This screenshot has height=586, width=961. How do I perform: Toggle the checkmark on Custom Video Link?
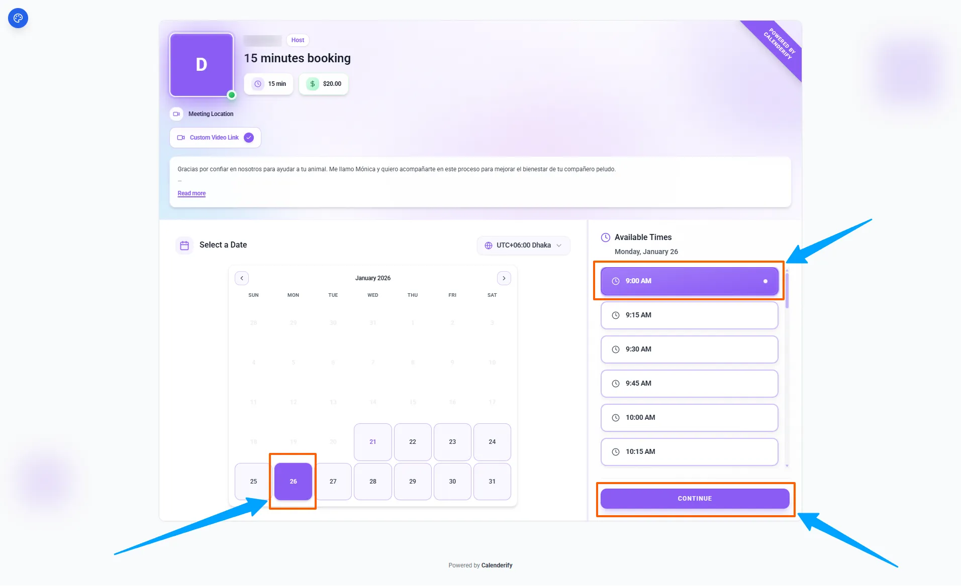tap(249, 137)
